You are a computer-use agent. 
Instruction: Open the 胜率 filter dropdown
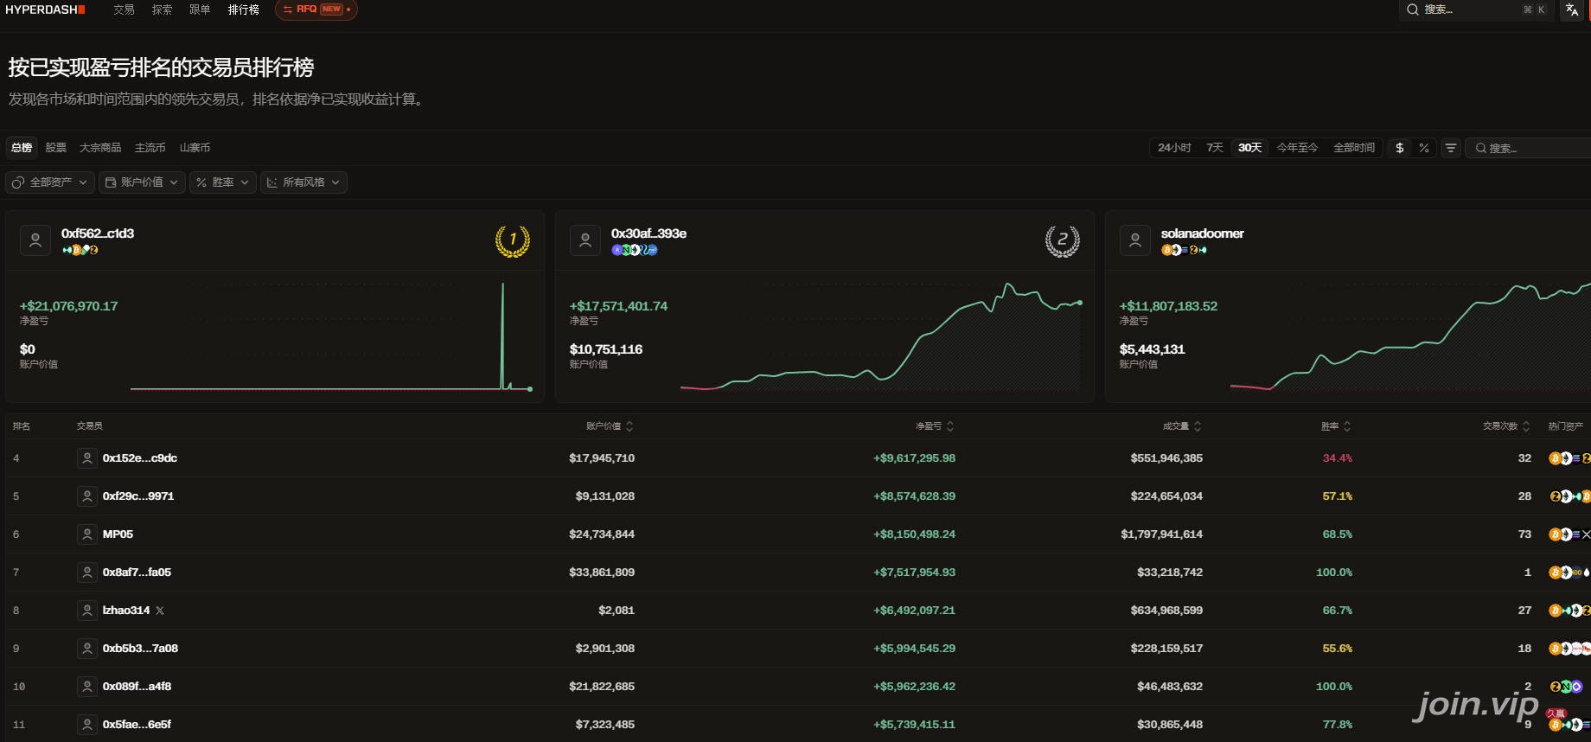coord(222,182)
